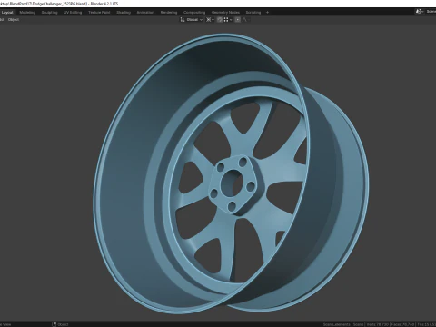Image resolution: width=436 pixels, height=327 pixels.
Task: Open the Geometry Nodes workspace
Action: coord(225,13)
